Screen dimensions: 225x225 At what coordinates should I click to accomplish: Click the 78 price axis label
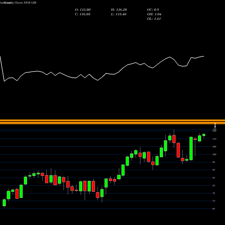click(214, 193)
